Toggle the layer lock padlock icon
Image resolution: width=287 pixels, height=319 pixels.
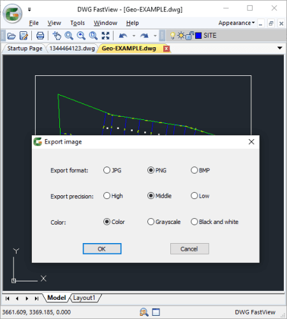coord(189,36)
